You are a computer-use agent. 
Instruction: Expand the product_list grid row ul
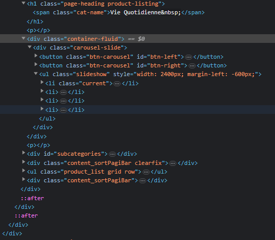tap(24, 170)
